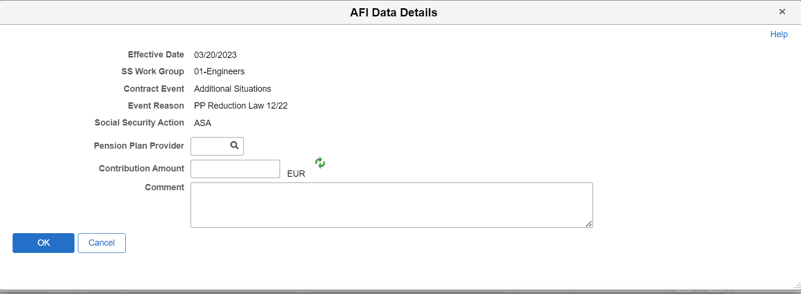Click the magnifying glass search icon
This screenshot has width=801, height=294.
click(234, 146)
